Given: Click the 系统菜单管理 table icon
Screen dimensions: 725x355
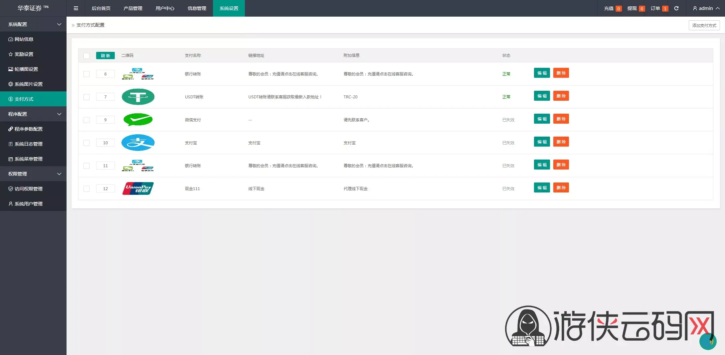Looking at the screenshot, I should 11,159.
